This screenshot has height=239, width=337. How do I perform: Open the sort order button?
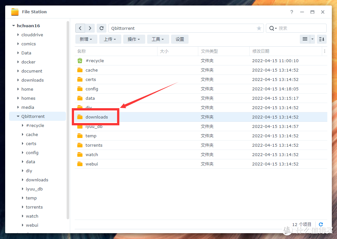pos(321,39)
